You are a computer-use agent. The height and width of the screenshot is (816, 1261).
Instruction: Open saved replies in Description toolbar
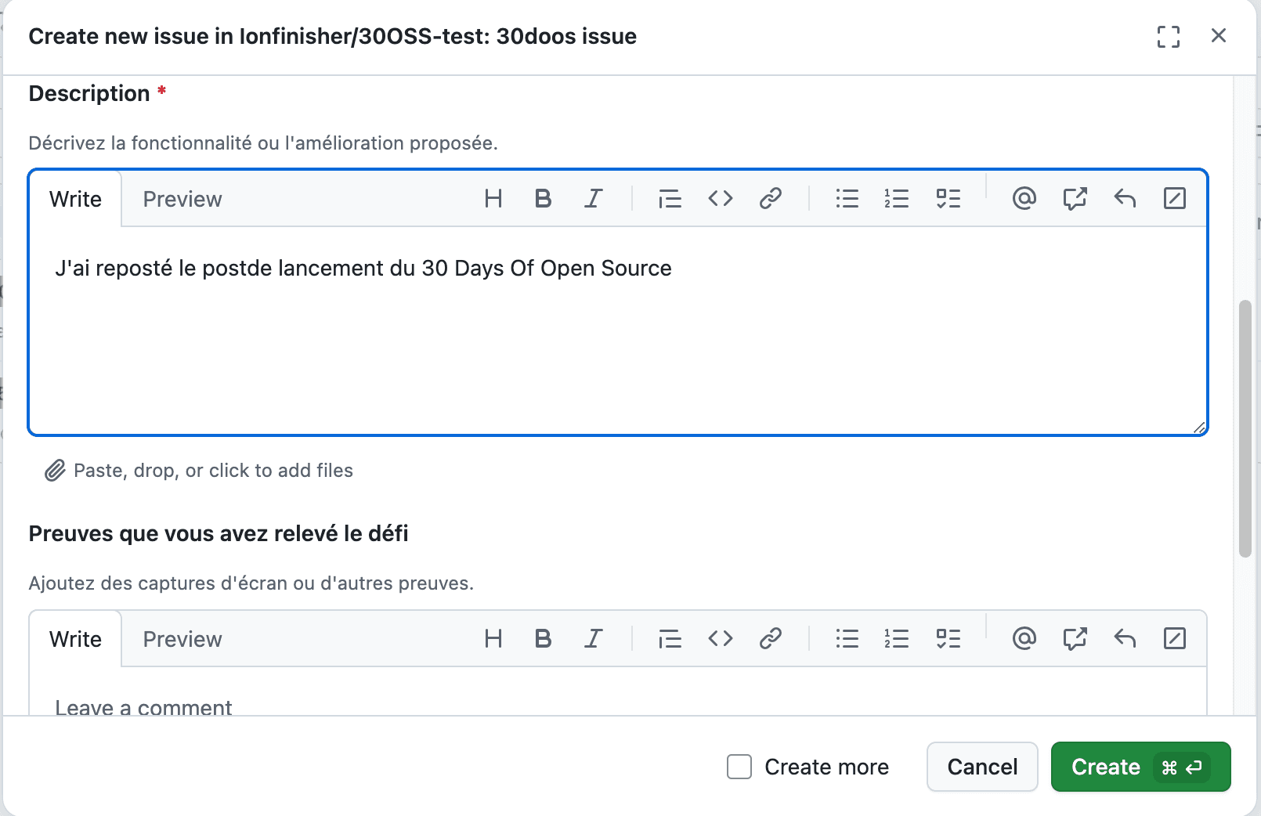click(1125, 199)
